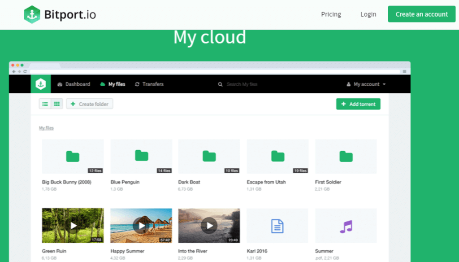Screen dimensions: 459x262
Task: Click the Blue Penguin folder name
Action: 125,182
